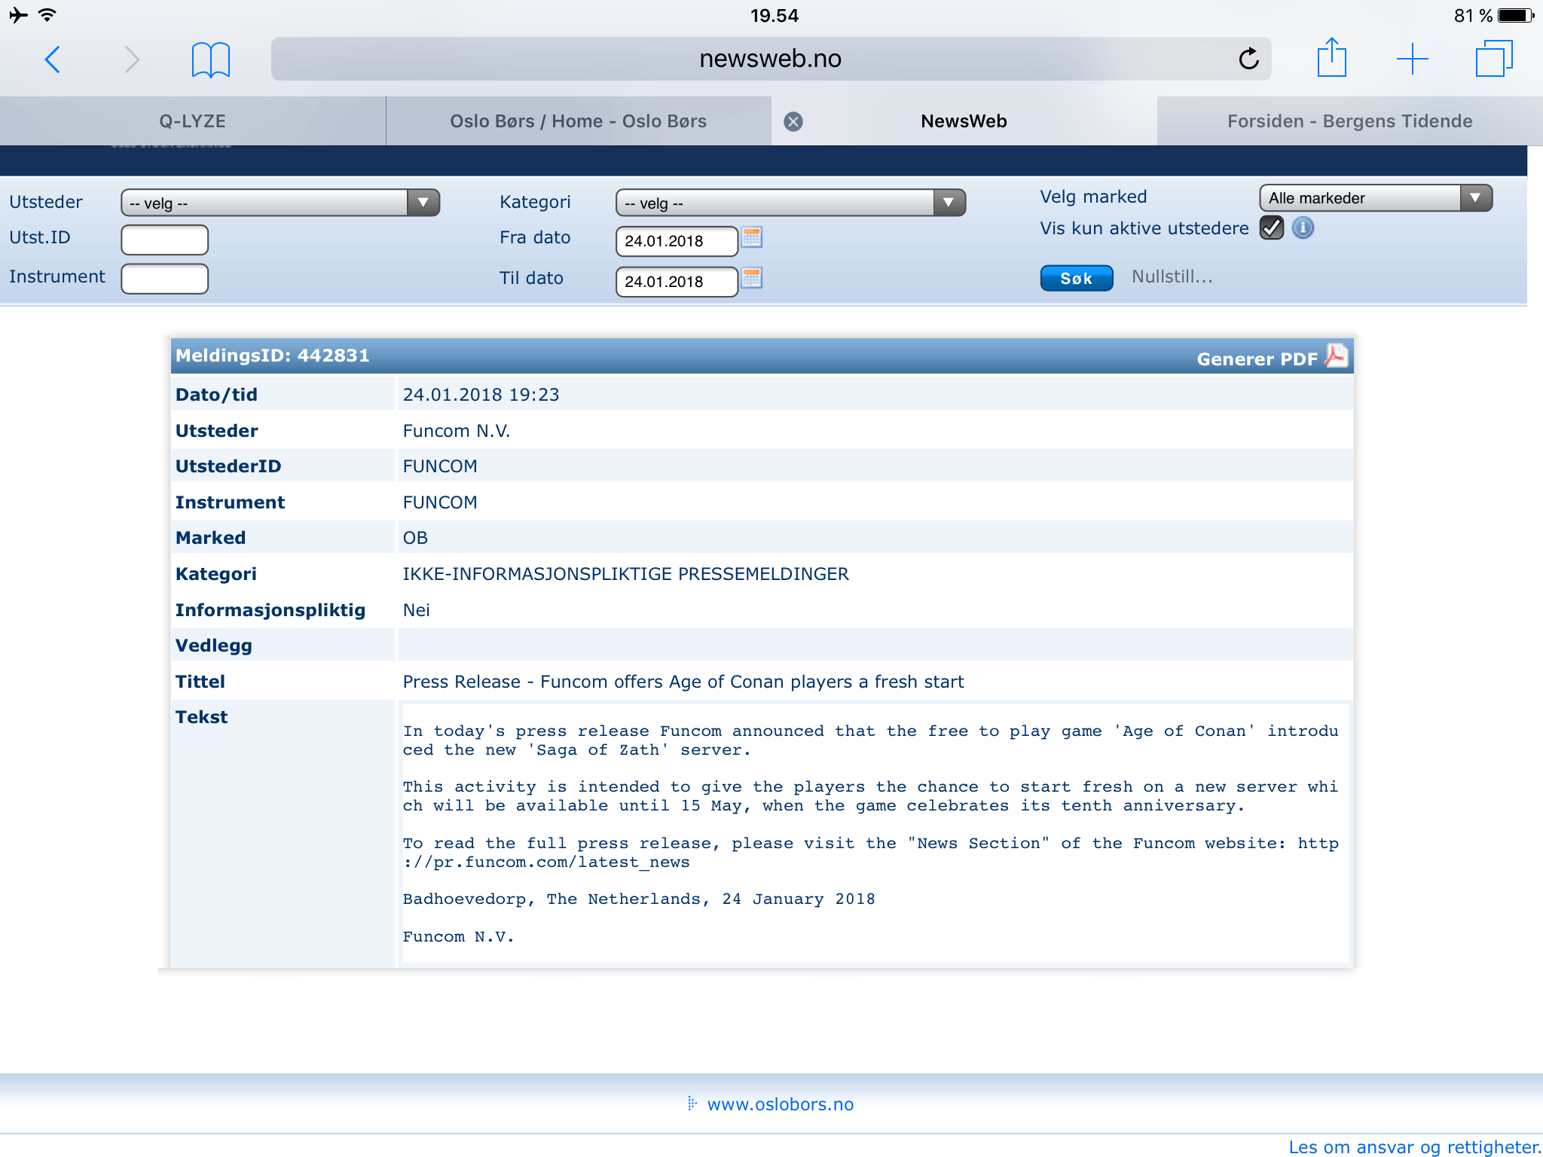Focus the Instrument input field
The width and height of the screenshot is (1543, 1157).
point(164,279)
